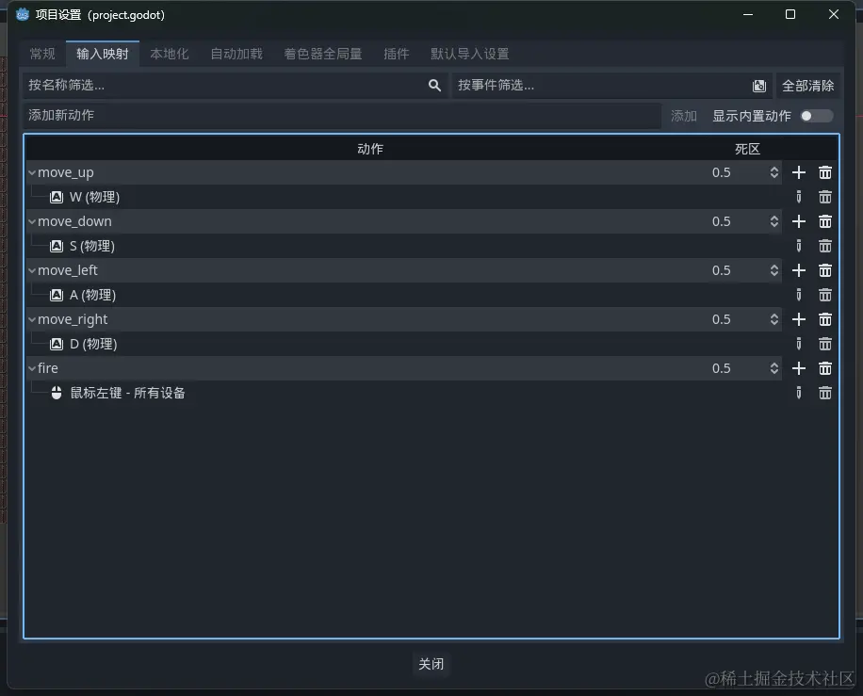Screen dimensions: 863x696
Task: Select the D (物理) event row
Action: point(404,344)
